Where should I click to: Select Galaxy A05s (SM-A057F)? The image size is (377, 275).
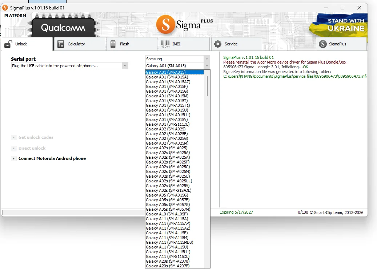[x=175, y=200]
